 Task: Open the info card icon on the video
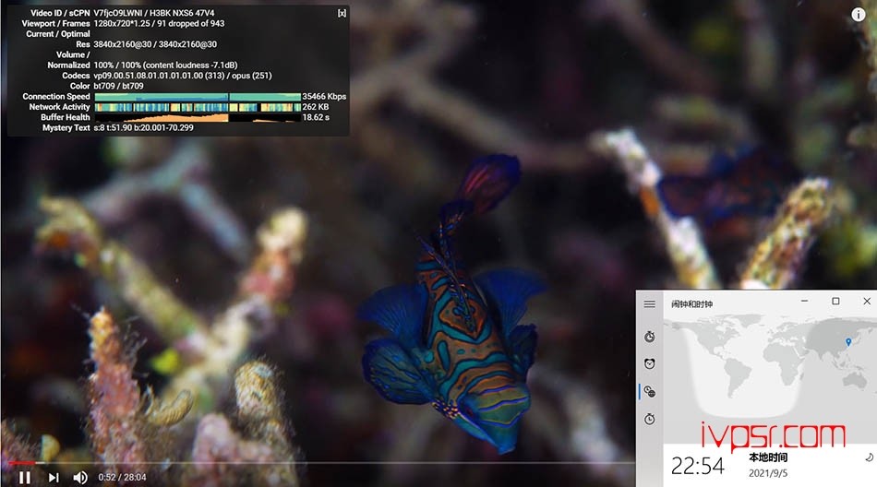(858, 15)
